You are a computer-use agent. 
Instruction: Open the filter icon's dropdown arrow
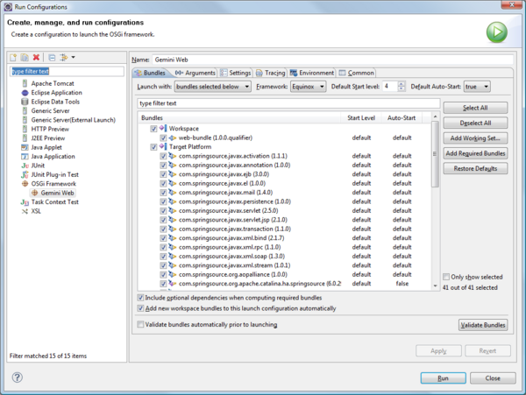[x=73, y=58]
